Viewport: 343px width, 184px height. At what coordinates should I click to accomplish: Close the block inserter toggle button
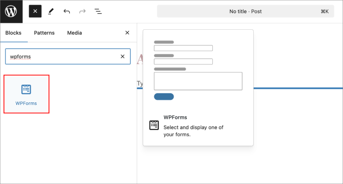tap(35, 12)
